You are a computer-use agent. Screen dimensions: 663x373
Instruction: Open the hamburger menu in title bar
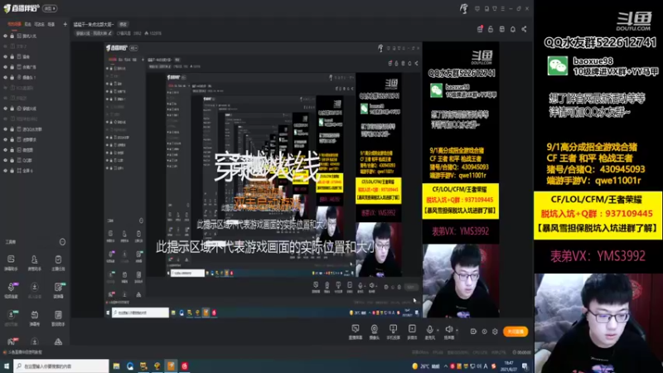coord(503,8)
